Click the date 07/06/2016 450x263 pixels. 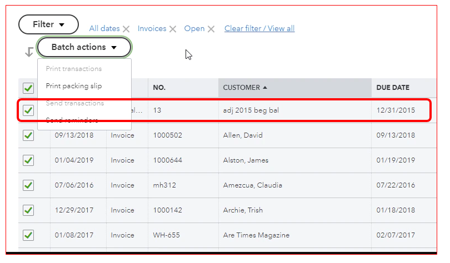tap(74, 185)
